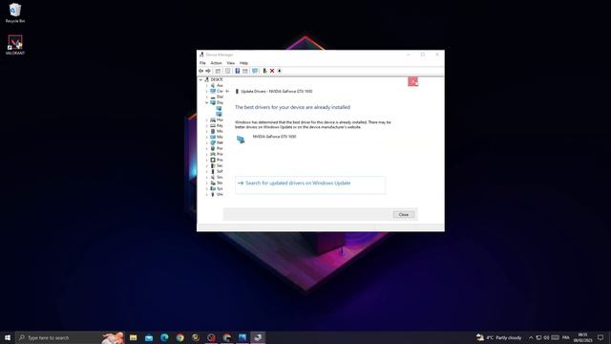Select the Security devices tree row
This screenshot has height=344, width=611.
point(217,165)
